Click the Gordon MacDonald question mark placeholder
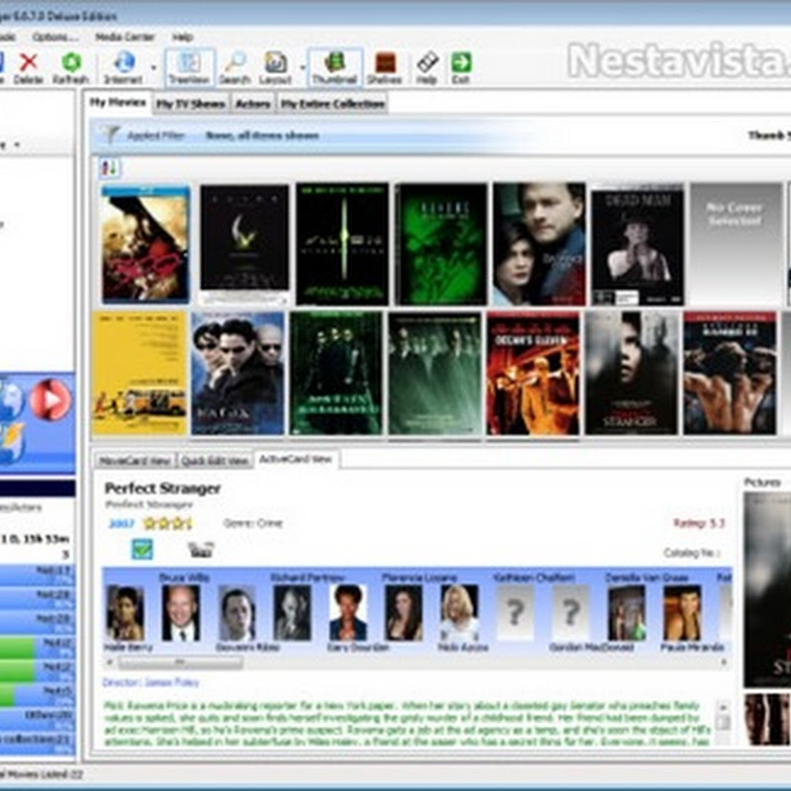 click(x=571, y=613)
